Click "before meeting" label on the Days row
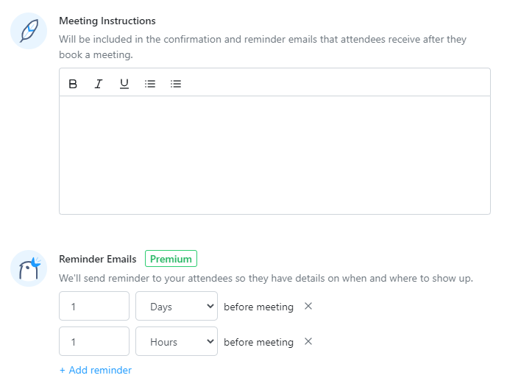 point(258,307)
